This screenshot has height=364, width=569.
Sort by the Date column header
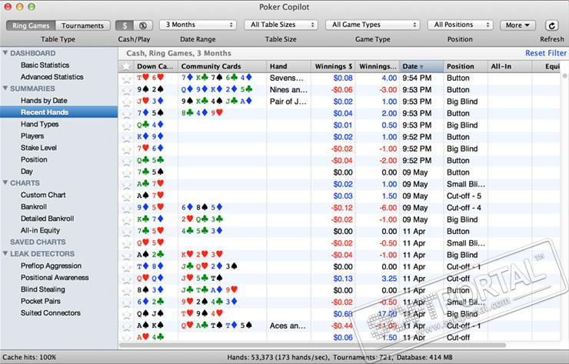pos(421,66)
